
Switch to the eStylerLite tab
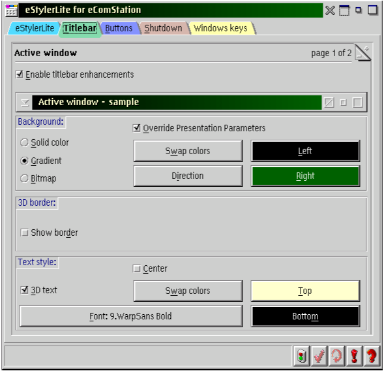point(35,28)
